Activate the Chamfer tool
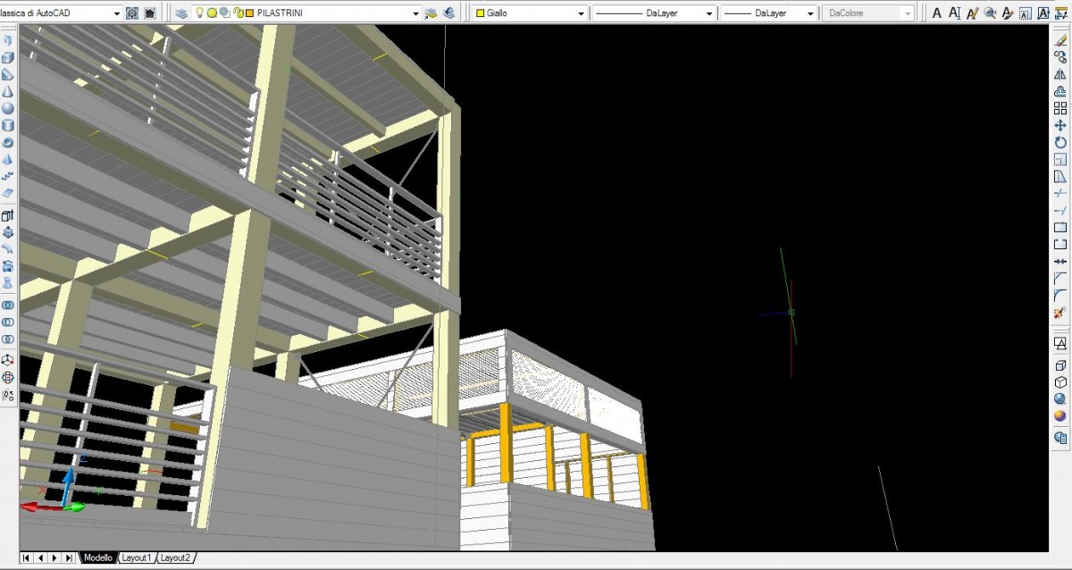This screenshot has width=1072, height=570. [1060, 278]
